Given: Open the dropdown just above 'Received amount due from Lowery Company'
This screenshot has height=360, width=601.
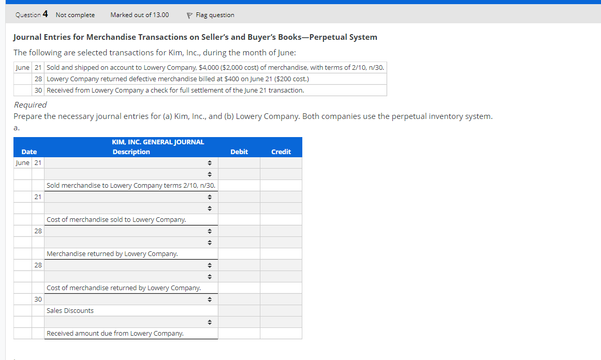Looking at the screenshot, I should coord(131,322).
